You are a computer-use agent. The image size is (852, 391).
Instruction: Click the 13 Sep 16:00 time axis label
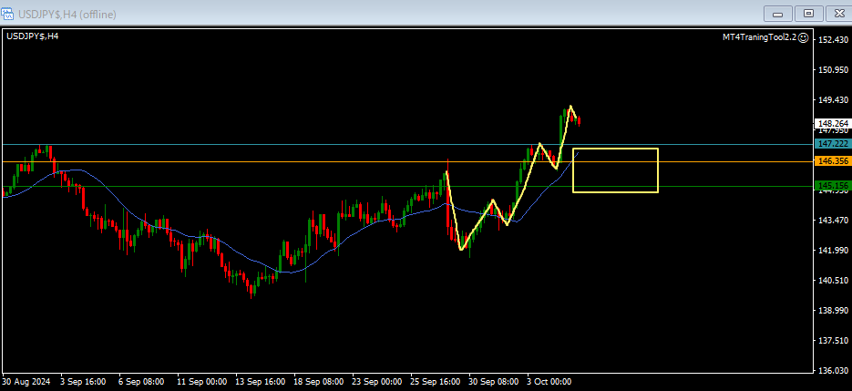(260, 382)
